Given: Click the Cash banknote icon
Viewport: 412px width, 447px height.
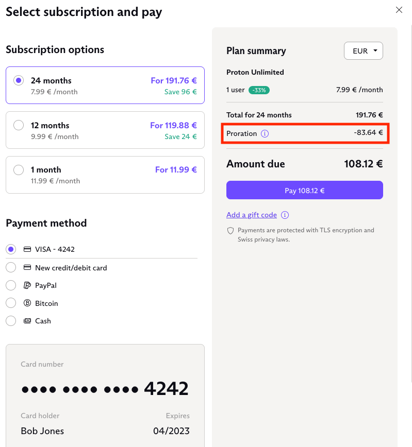Looking at the screenshot, I should [27, 321].
